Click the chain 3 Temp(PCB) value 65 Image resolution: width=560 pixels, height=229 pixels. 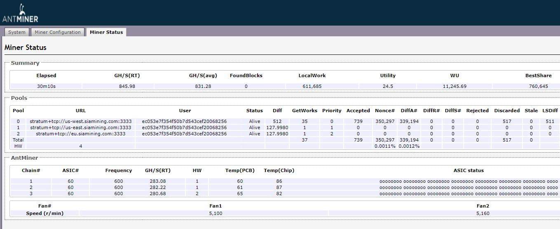coord(240,194)
